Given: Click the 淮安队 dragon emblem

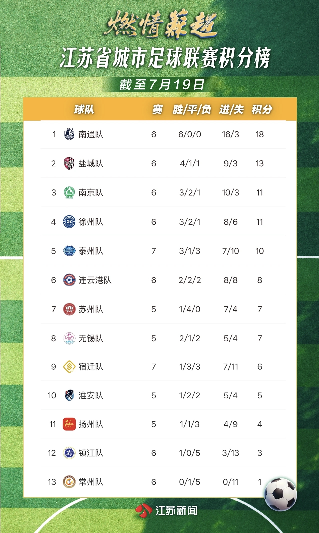Looking at the screenshot, I should (x=69, y=395).
